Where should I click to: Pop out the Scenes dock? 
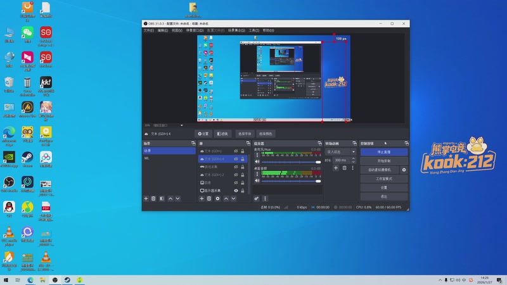tap(193, 143)
